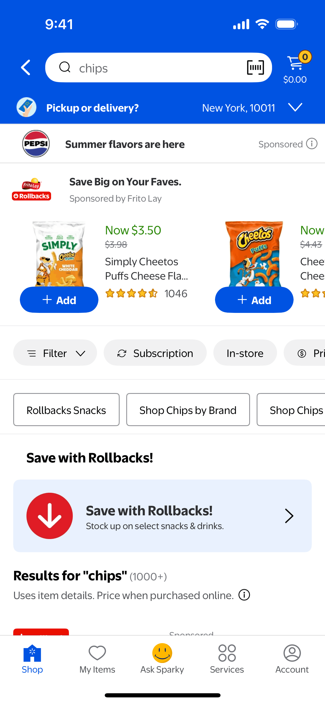325x704 pixels.
Task: Tap the Shop Chips by Brand button
Action: [188, 410]
